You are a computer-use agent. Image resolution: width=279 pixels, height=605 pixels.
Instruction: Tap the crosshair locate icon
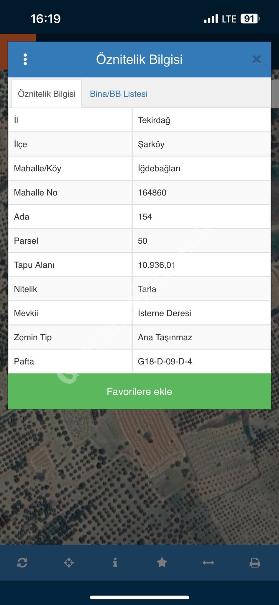(69, 562)
